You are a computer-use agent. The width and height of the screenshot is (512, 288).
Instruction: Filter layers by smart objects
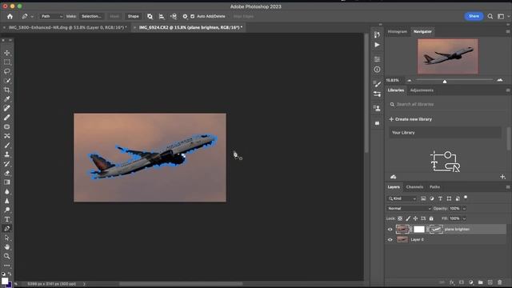coord(458,198)
